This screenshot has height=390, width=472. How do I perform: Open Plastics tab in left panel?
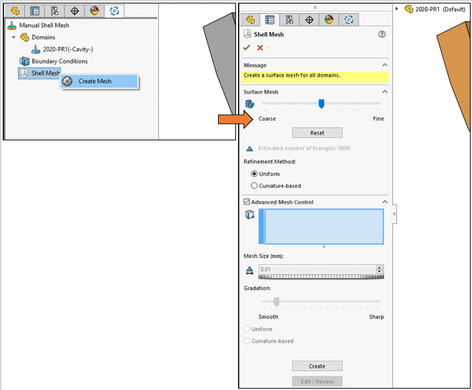(x=114, y=11)
